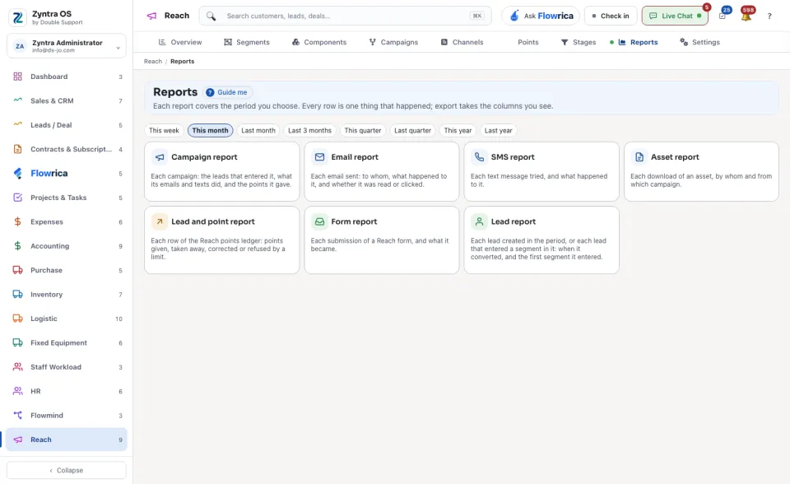Viewport: 790px width, 484px height.
Task: Open the Email report card title
Action: click(355, 157)
